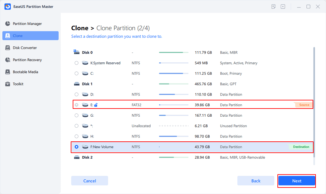Open Partition Manager in the sidebar
326x194 pixels.
30,24
